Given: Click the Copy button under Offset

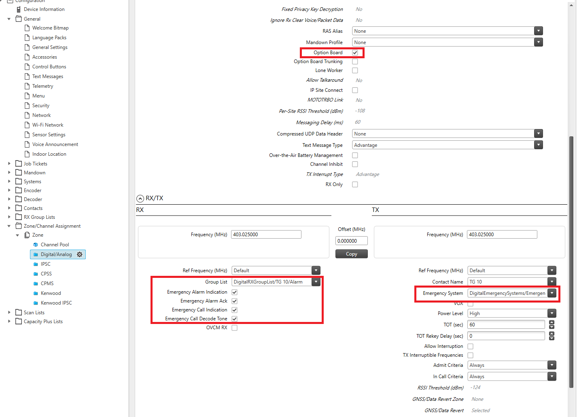Looking at the screenshot, I should point(351,254).
